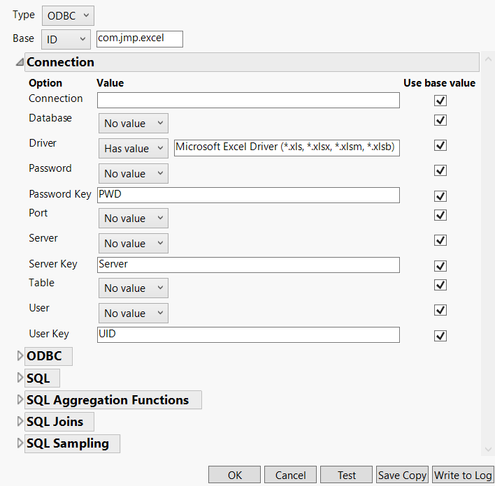
Task: Click the Save Copy button
Action: (402, 475)
